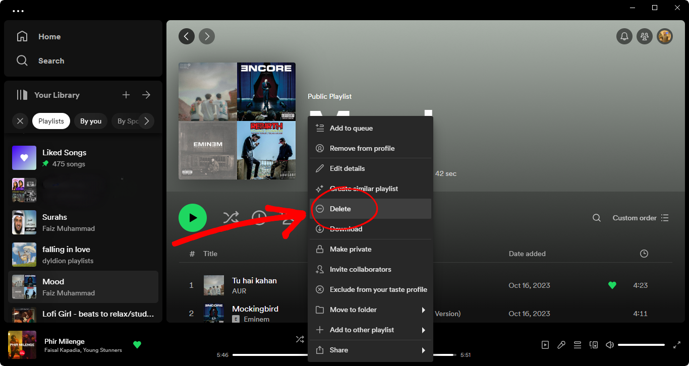Viewport: 689px width, 366px height.
Task: Play the Mood playlist with the green button
Action: tap(193, 218)
